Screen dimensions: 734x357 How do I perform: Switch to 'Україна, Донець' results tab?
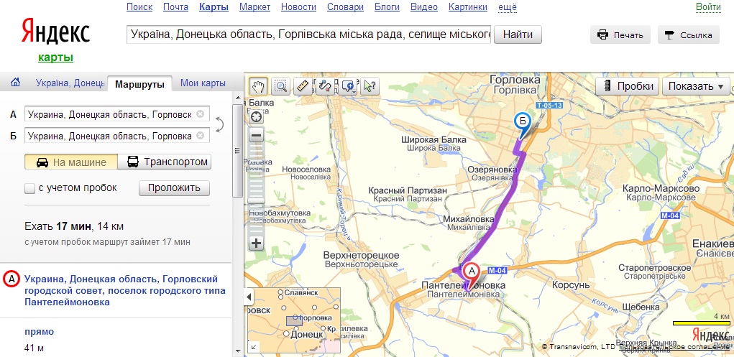[70, 84]
